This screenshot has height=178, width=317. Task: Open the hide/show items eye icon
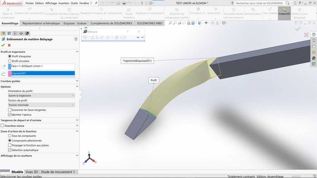point(206,23)
